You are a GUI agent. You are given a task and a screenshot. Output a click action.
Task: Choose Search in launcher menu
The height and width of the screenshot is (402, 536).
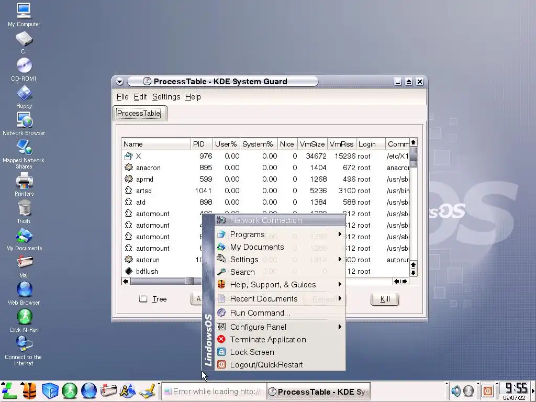[x=280, y=272]
